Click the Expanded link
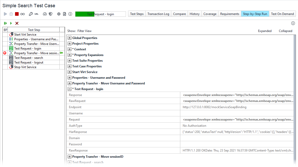The height and width of the screenshot is (167, 298). coord(265,31)
